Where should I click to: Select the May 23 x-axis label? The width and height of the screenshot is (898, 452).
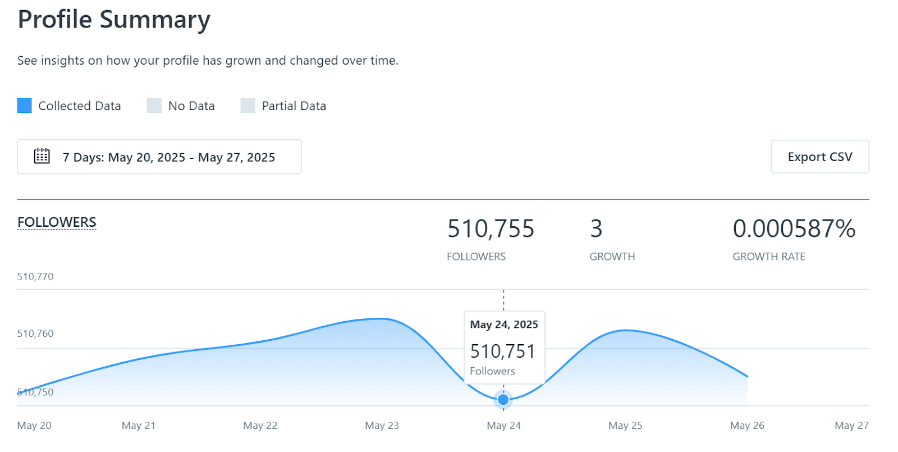pyautogui.click(x=382, y=426)
